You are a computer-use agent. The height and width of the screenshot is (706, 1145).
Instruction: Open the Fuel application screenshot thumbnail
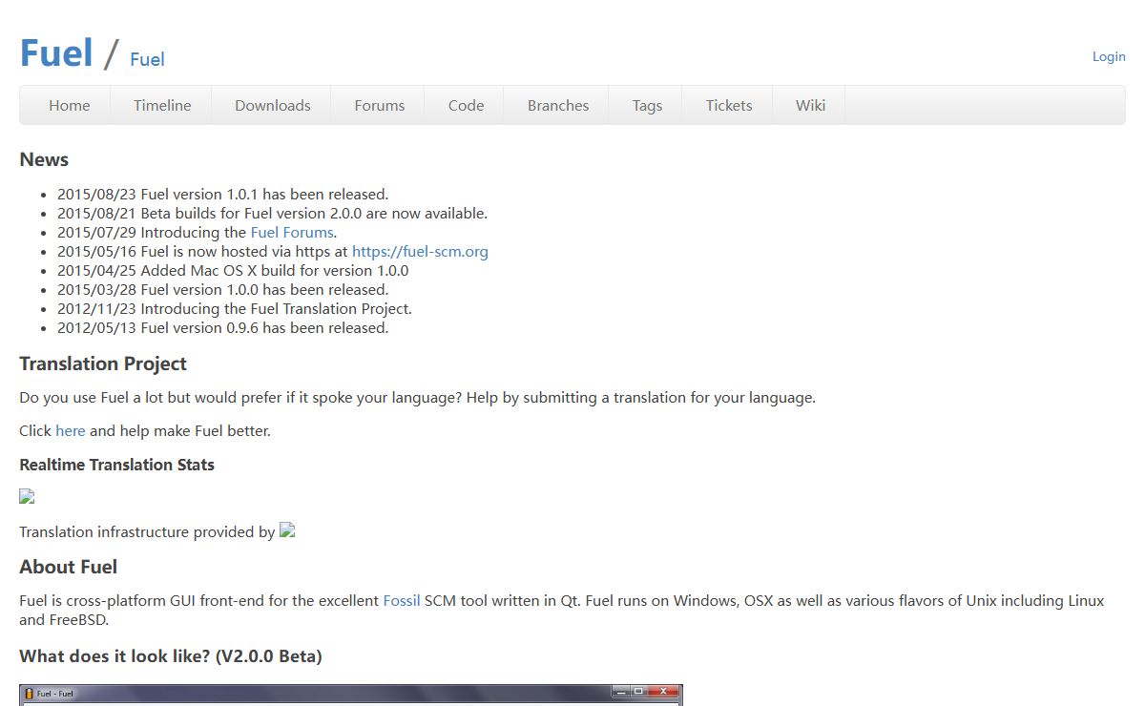[351, 695]
